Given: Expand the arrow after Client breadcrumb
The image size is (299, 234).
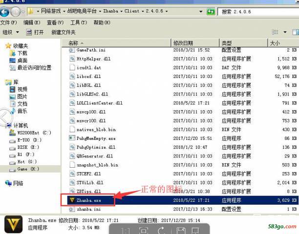Looking at the screenshot, I should (x=143, y=11).
